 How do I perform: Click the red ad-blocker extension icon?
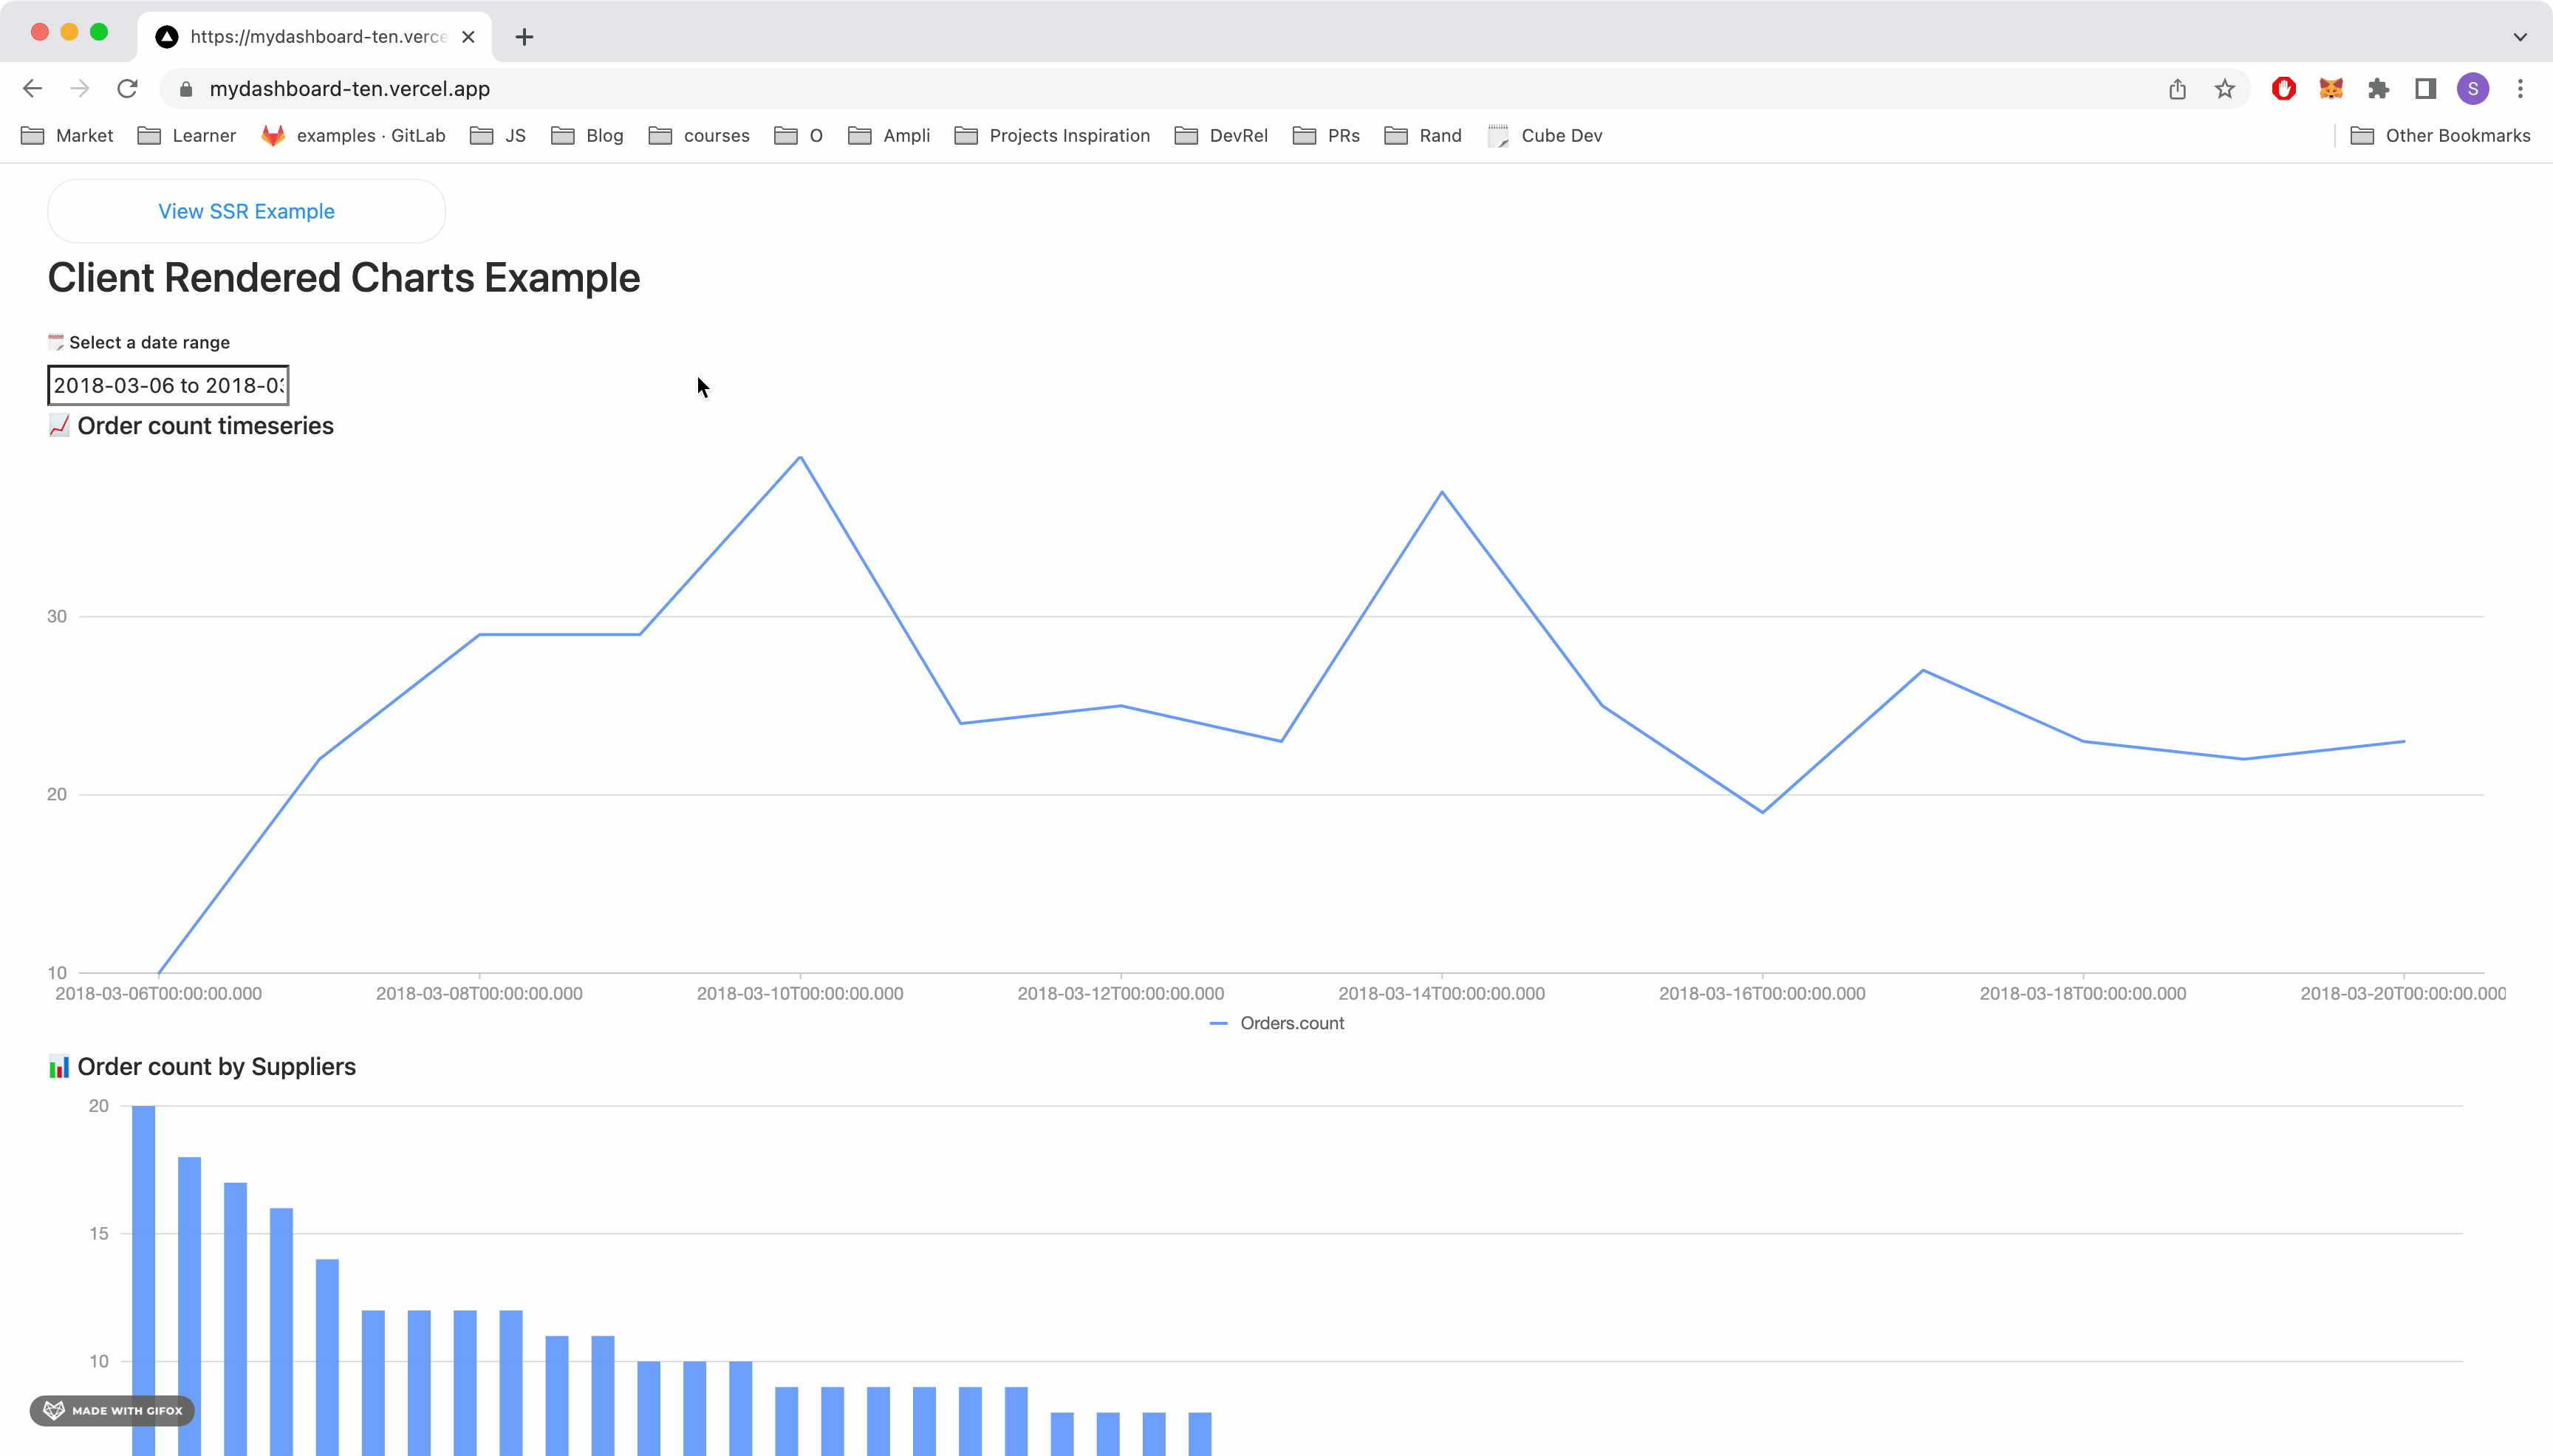coord(2283,89)
